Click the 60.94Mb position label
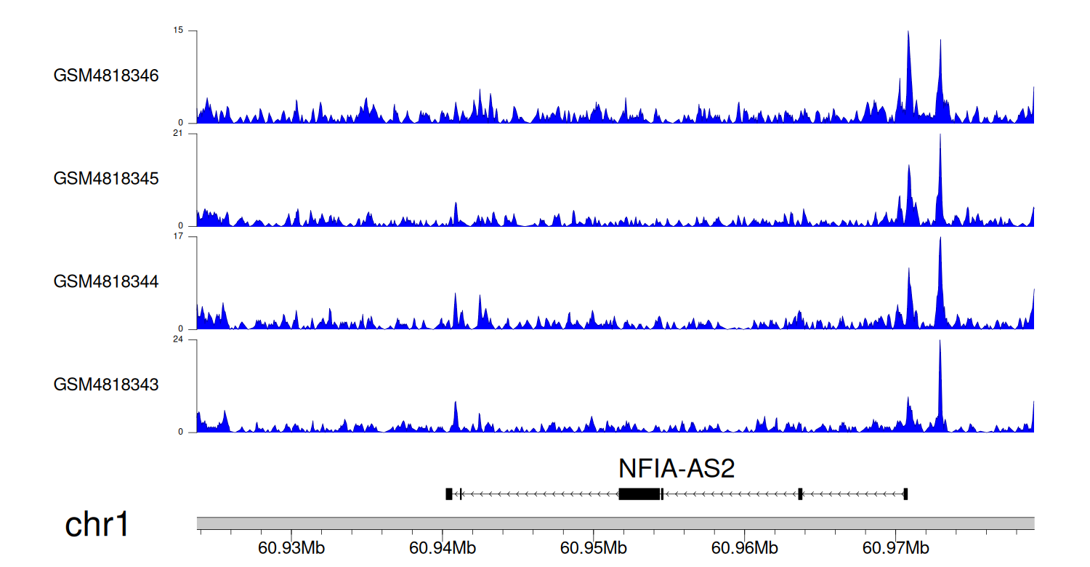This screenshot has height=567, width=1090. click(443, 547)
